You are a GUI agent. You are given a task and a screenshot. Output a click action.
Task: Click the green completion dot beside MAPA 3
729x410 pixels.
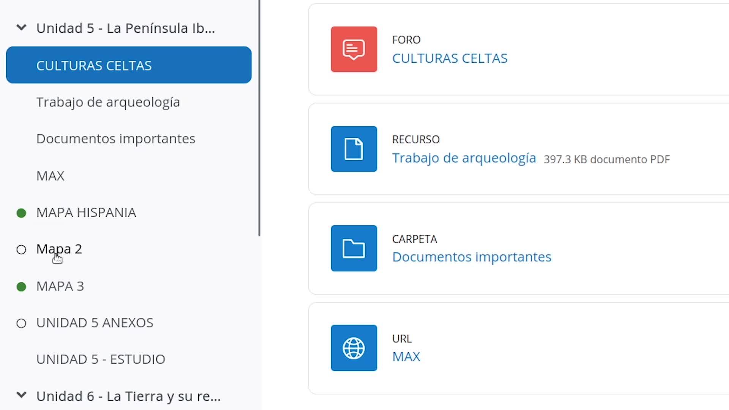click(21, 287)
